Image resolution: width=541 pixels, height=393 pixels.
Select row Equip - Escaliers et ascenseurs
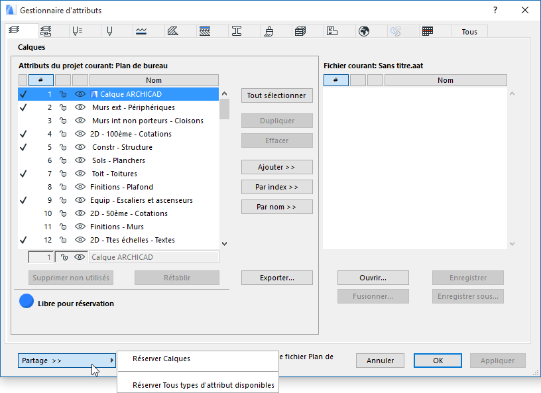118,200
